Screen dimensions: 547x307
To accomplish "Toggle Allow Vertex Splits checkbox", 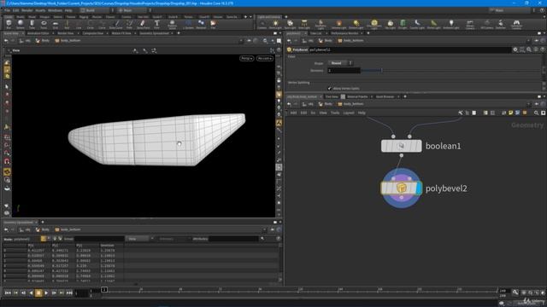I will coord(329,89).
